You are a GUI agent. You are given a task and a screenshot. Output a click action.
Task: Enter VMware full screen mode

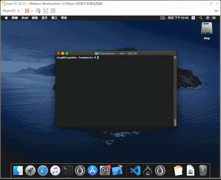click(45, 11)
